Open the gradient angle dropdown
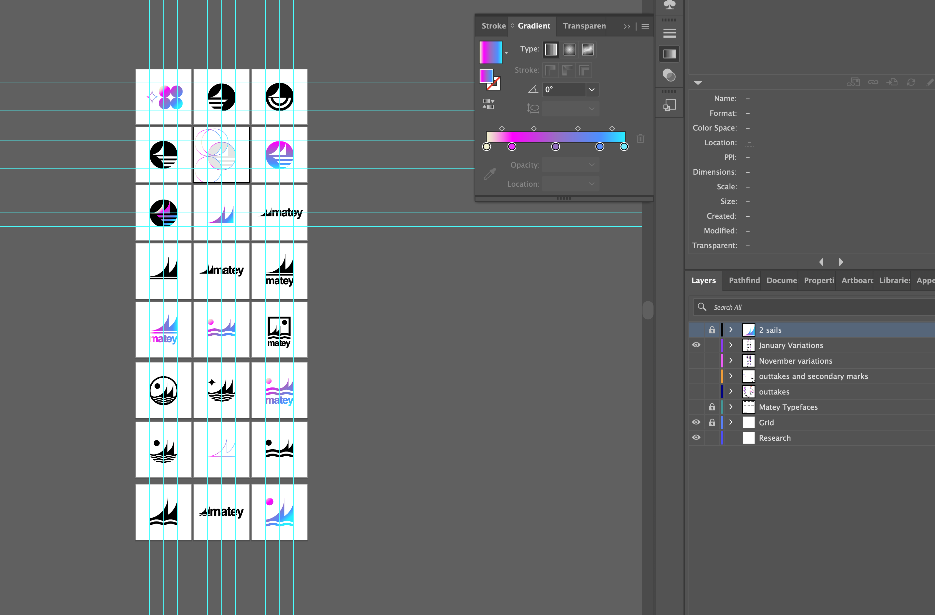 pyautogui.click(x=592, y=89)
